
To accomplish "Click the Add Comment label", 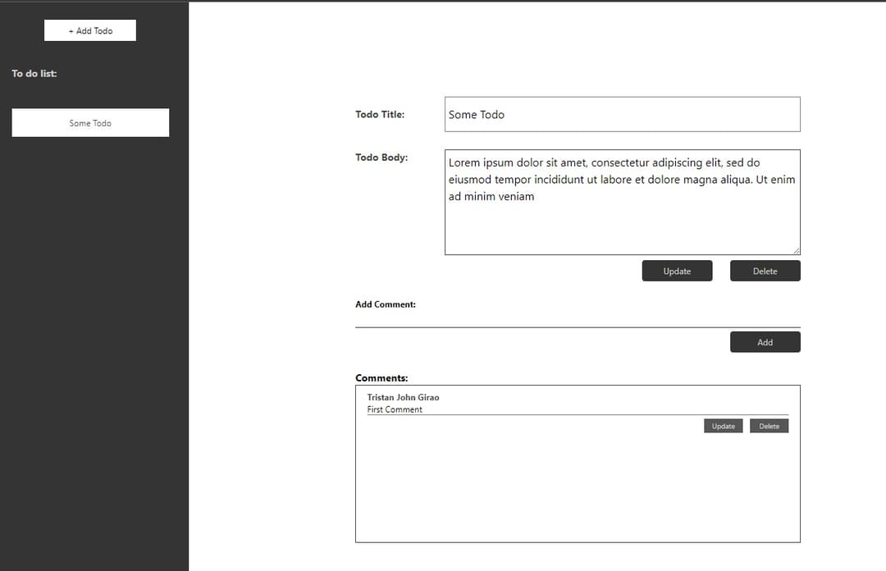I will pyautogui.click(x=386, y=304).
